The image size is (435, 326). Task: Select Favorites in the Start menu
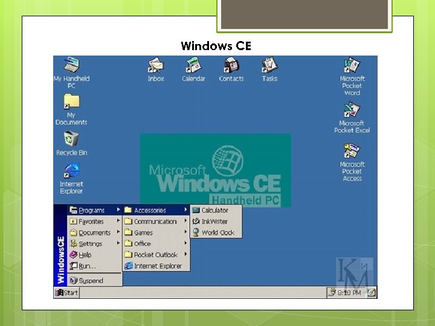95,221
